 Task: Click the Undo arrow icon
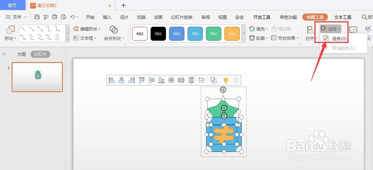tap(72, 17)
